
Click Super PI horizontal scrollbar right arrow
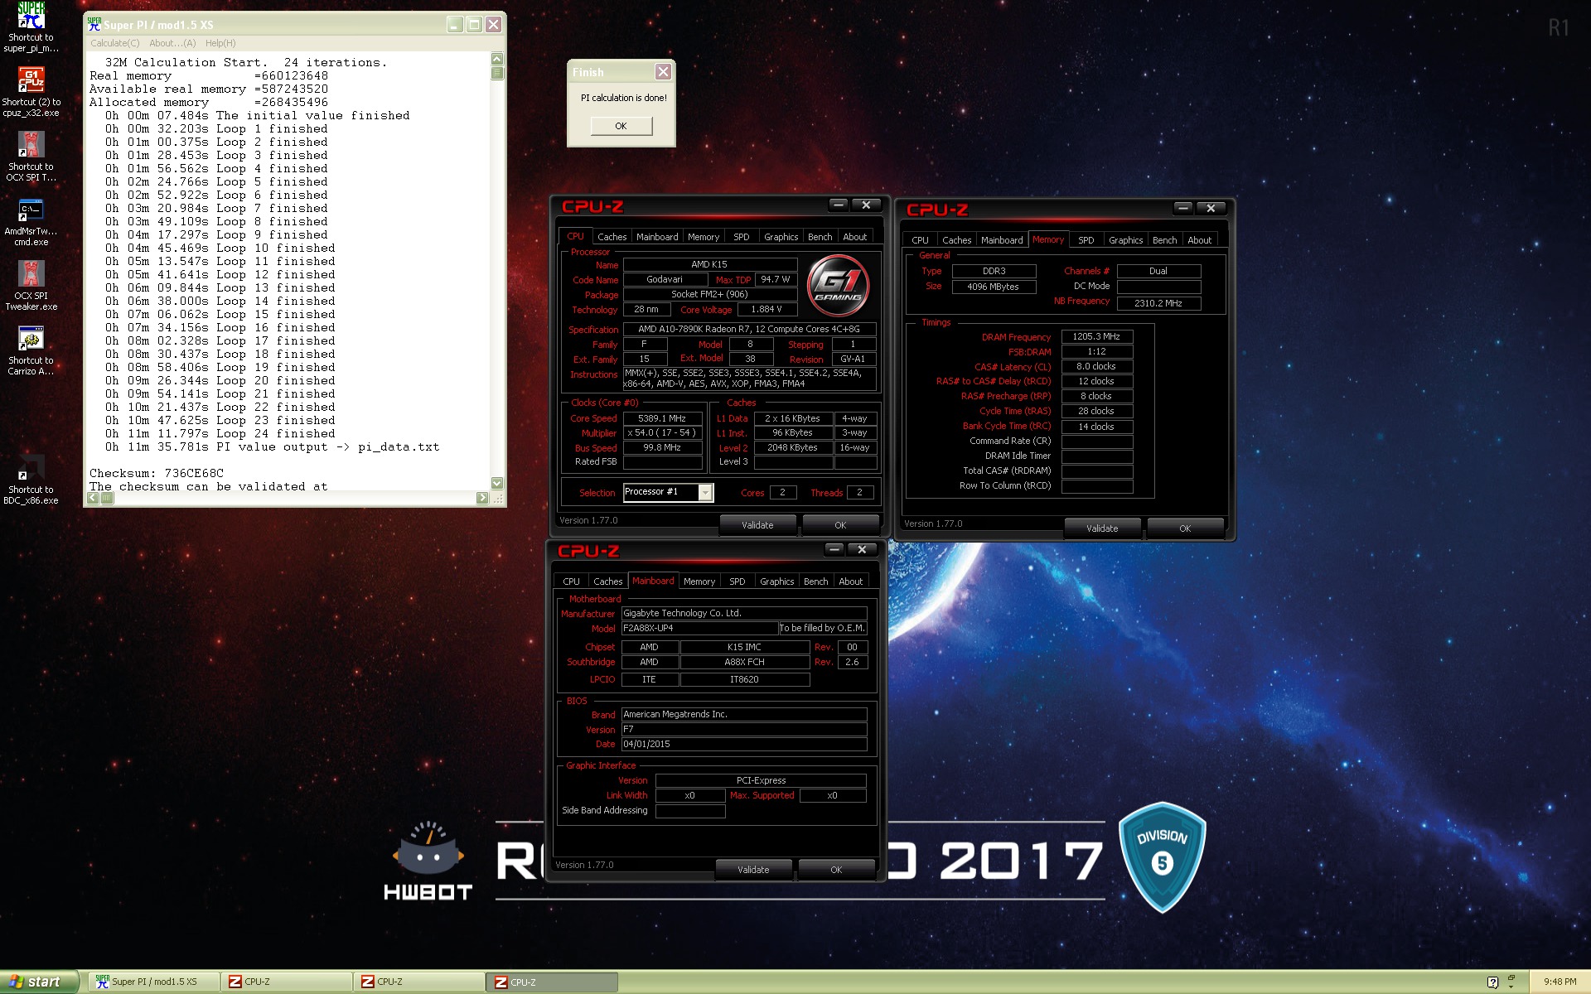[x=482, y=498]
